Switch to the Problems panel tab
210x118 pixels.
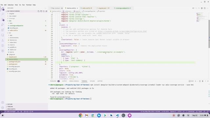point(55,81)
